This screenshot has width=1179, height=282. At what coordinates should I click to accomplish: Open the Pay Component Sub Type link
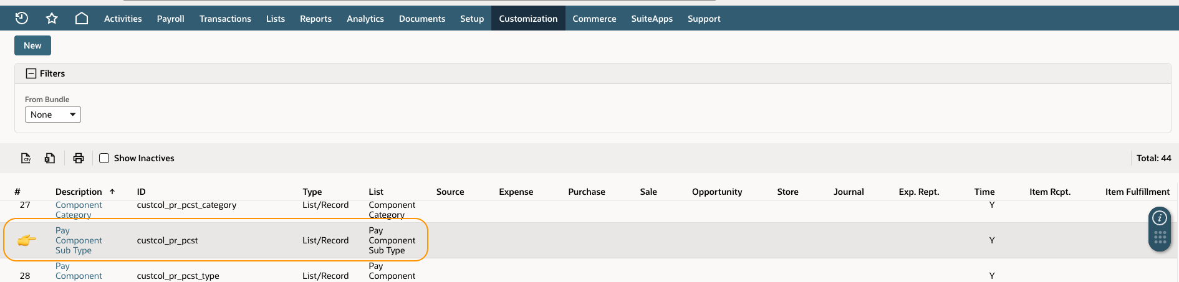[x=79, y=240]
